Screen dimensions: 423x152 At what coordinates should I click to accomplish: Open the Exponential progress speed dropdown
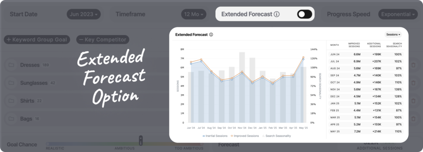pos(398,14)
